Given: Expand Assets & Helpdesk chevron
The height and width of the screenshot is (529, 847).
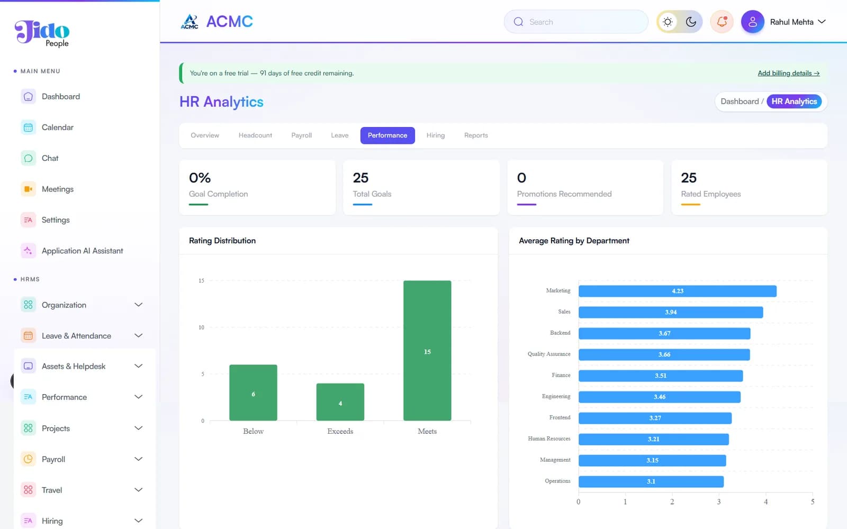Looking at the screenshot, I should click(139, 366).
